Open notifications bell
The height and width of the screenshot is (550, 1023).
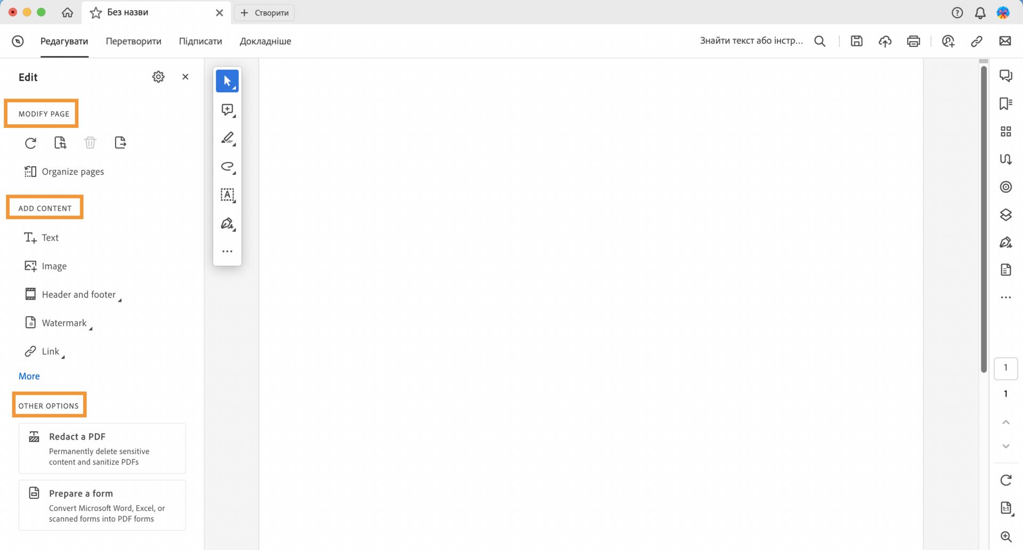(980, 13)
